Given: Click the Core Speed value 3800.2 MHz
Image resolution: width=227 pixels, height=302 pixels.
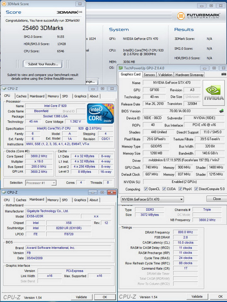Looking at the screenshot, I should tap(39, 156).
